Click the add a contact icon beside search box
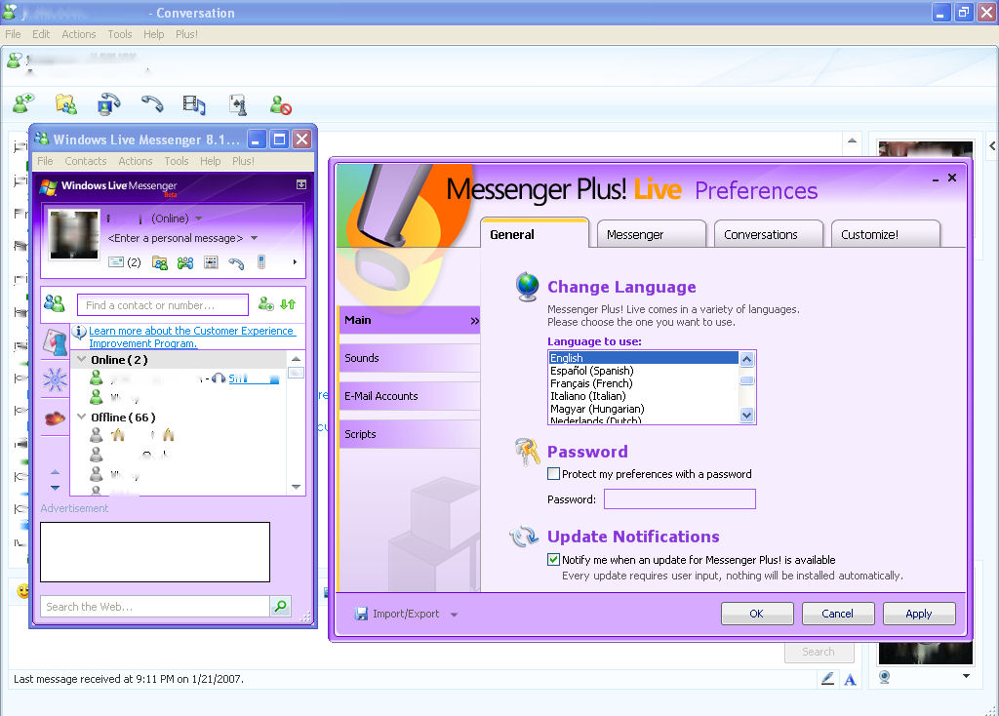Viewport: 999px width, 716px height. (x=265, y=305)
